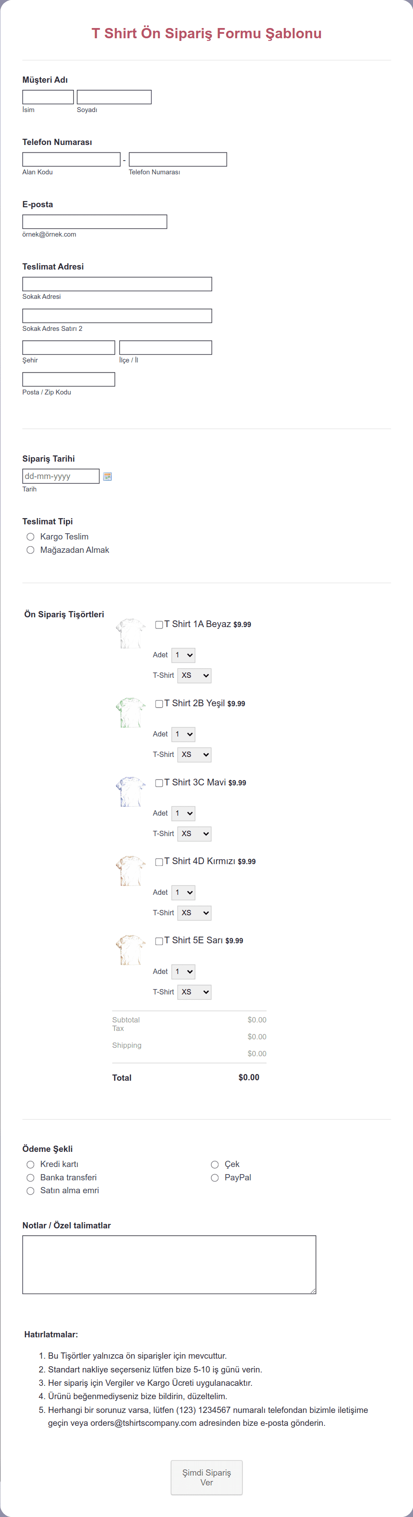Submit with Şimdi Sipariş Ver button
Viewport: 413px width, 1517px height.
pyautogui.click(x=206, y=1477)
